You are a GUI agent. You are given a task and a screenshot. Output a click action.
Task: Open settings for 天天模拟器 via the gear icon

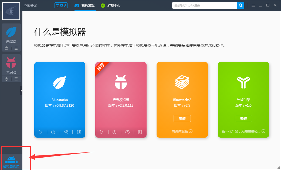point(127,132)
